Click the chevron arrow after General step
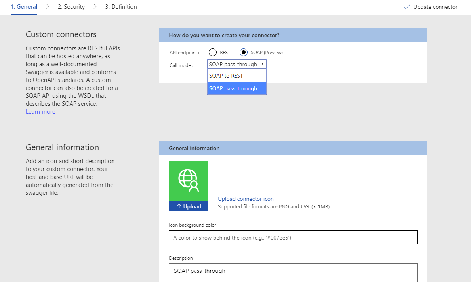471x282 pixels. (x=48, y=7)
